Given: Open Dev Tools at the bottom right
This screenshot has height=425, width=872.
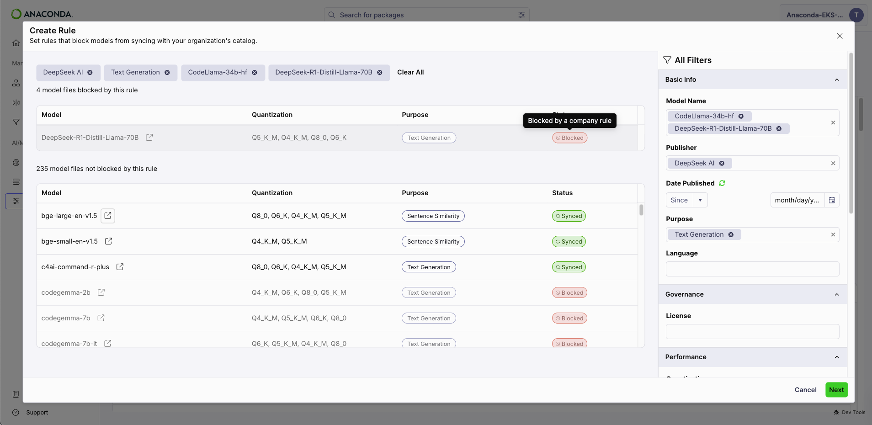Looking at the screenshot, I should pyautogui.click(x=849, y=412).
